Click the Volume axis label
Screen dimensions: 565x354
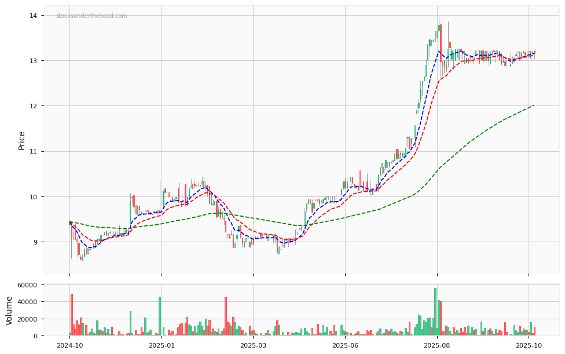pyautogui.click(x=9, y=311)
